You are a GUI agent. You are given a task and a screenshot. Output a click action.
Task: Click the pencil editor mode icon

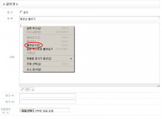(23, 89)
